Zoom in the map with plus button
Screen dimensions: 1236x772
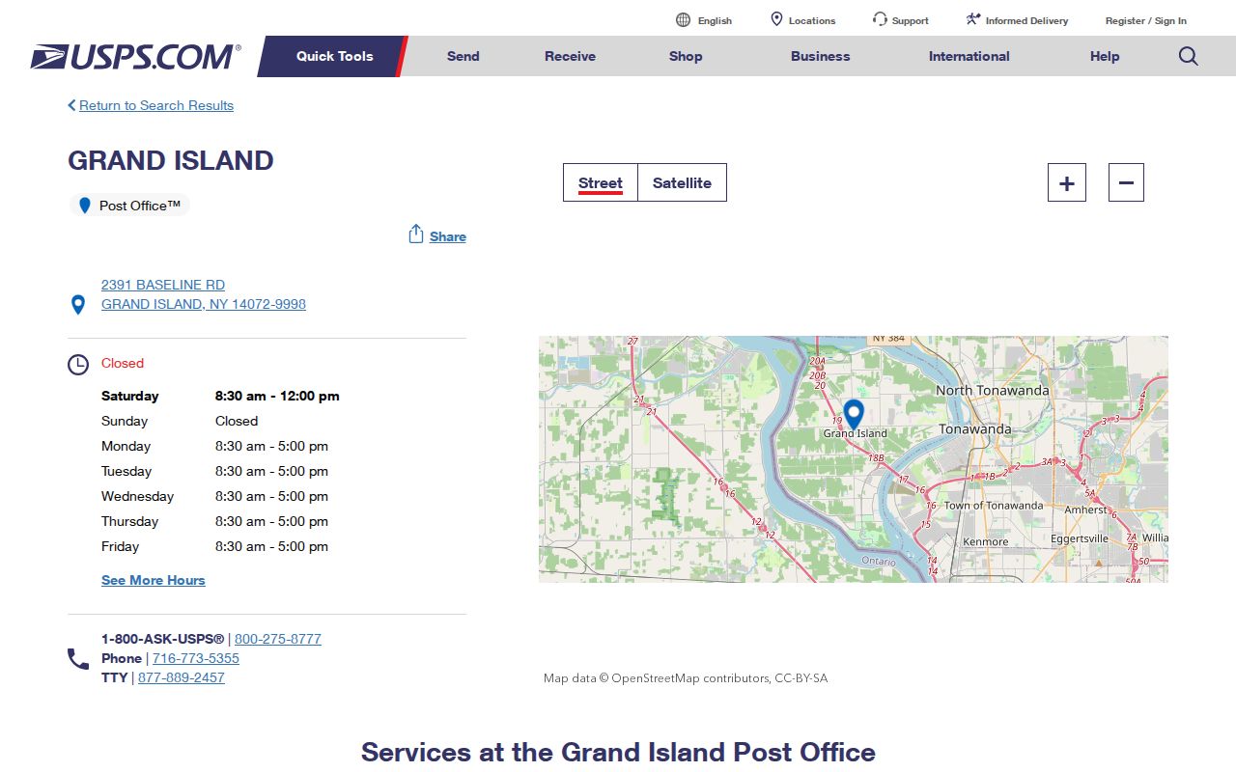point(1067,182)
